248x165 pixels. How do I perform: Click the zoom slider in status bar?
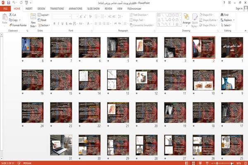point(223,163)
